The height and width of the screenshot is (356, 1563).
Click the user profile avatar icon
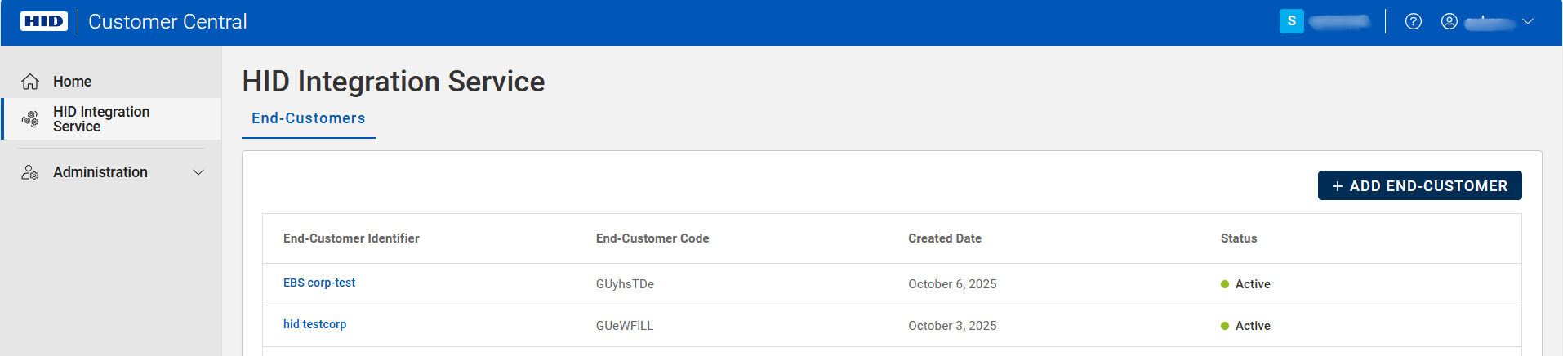pyautogui.click(x=1449, y=22)
